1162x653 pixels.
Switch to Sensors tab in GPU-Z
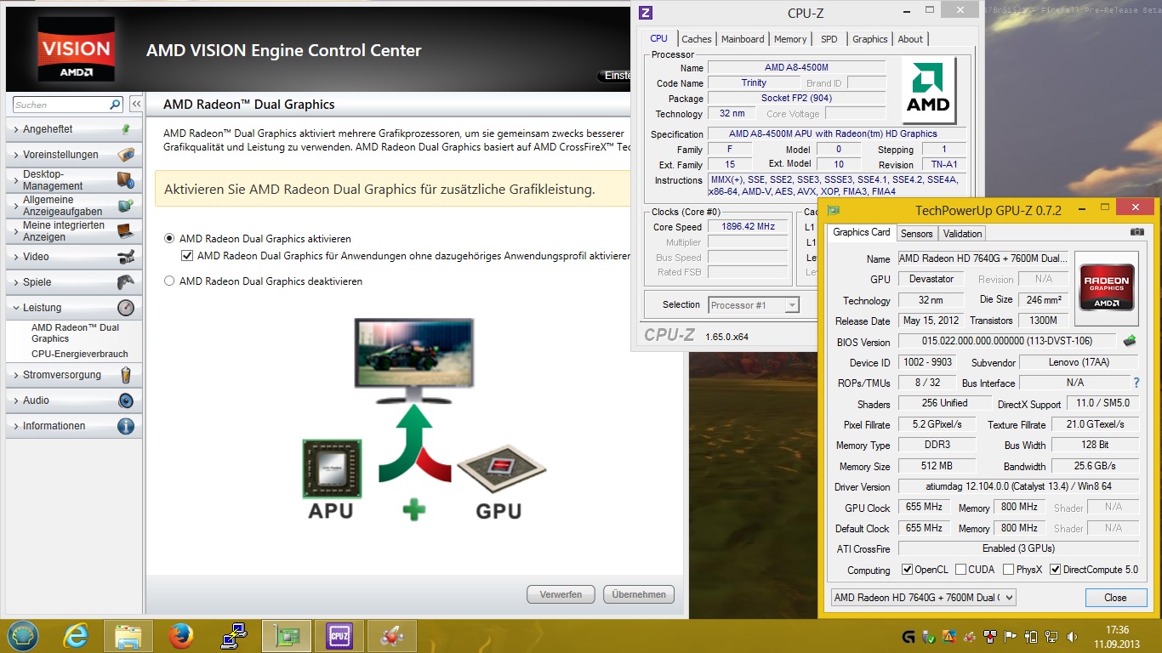point(917,234)
